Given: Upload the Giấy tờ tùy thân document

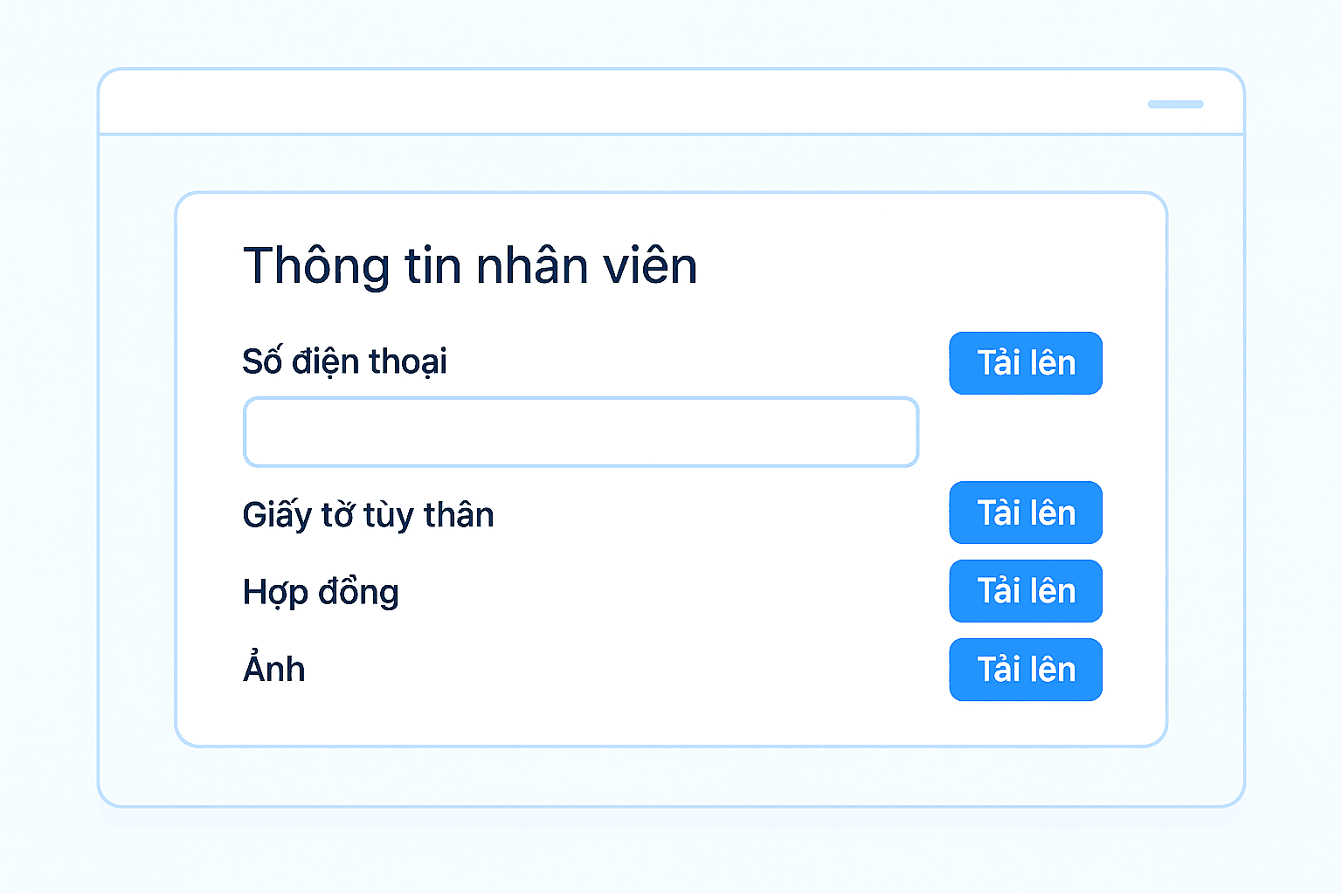Looking at the screenshot, I should (1025, 512).
